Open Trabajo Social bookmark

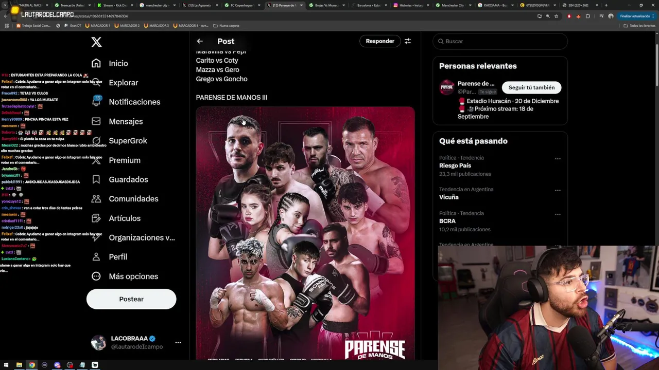point(33,25)
